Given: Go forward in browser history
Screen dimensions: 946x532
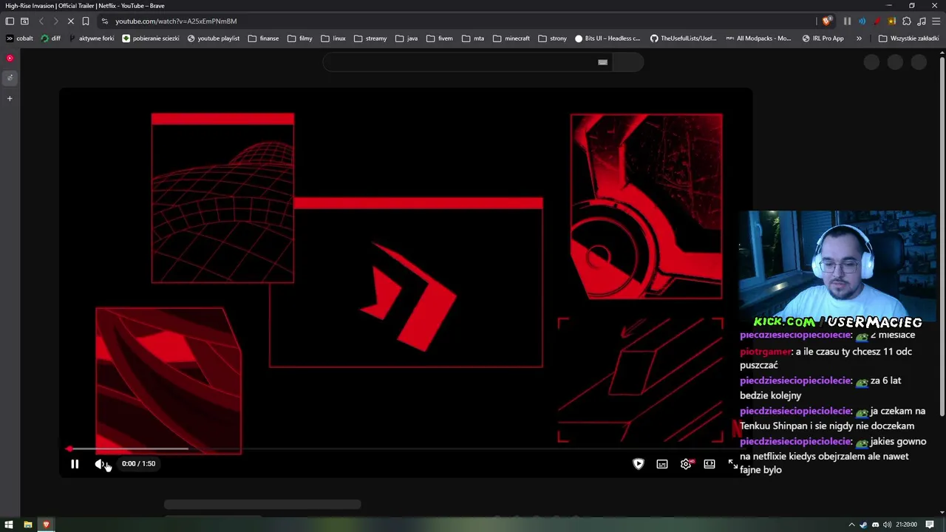Looking at the screenshot, I should click(55, 21).
